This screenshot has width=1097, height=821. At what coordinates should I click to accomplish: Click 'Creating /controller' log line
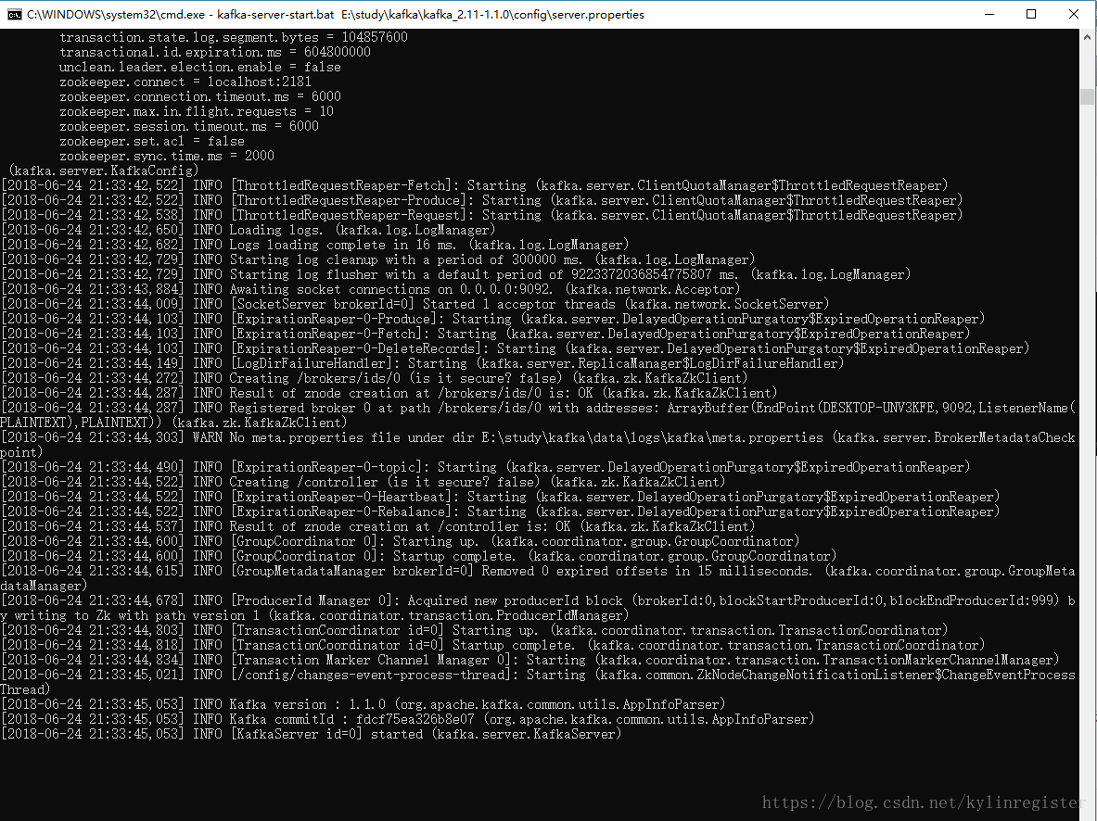tap(364, 482)
